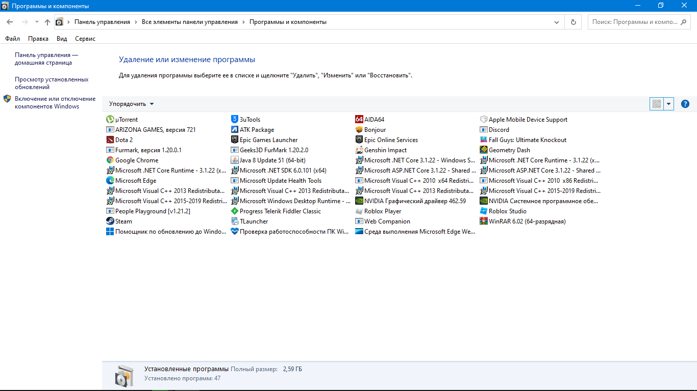
Task: Open the recent locations dropdown arrow
Action: click(x=37, y=22)
